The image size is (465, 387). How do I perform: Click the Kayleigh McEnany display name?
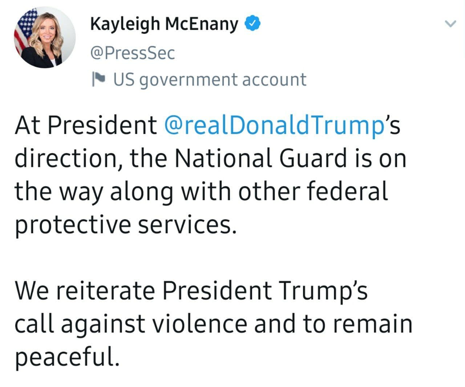(x=164, y=24)
